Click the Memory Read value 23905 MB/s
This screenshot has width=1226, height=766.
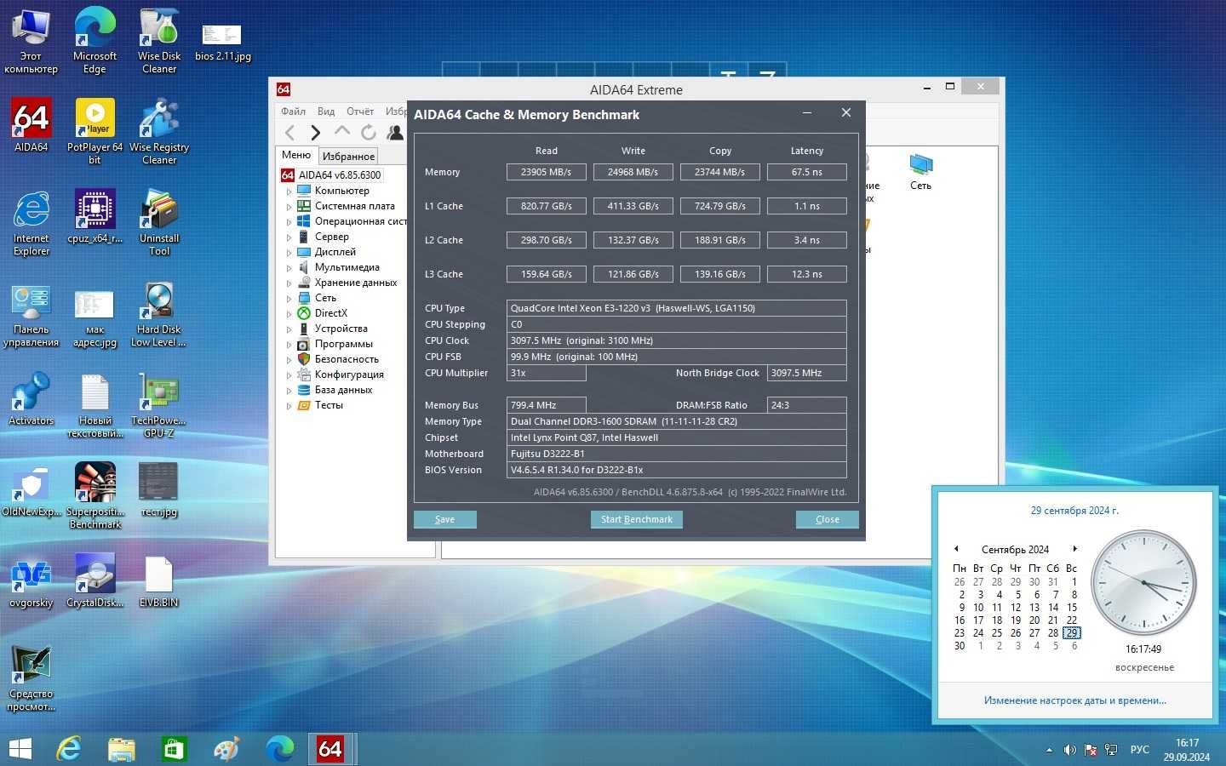coord(547,172)
